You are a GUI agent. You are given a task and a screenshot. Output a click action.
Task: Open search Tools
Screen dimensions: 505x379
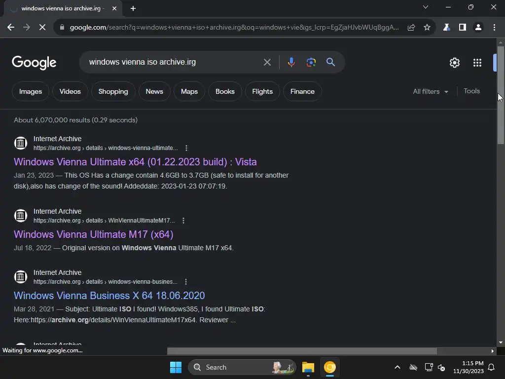click(471, 91)
